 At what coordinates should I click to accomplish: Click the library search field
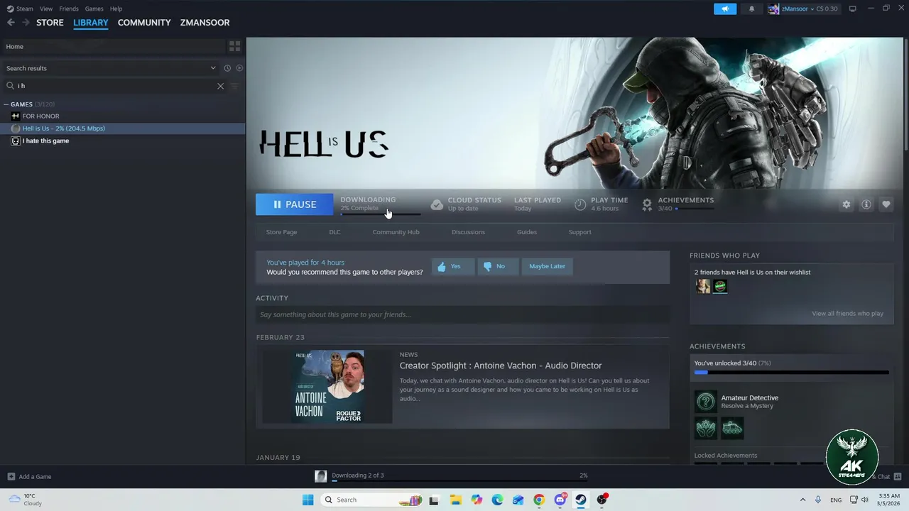point(114,86)
